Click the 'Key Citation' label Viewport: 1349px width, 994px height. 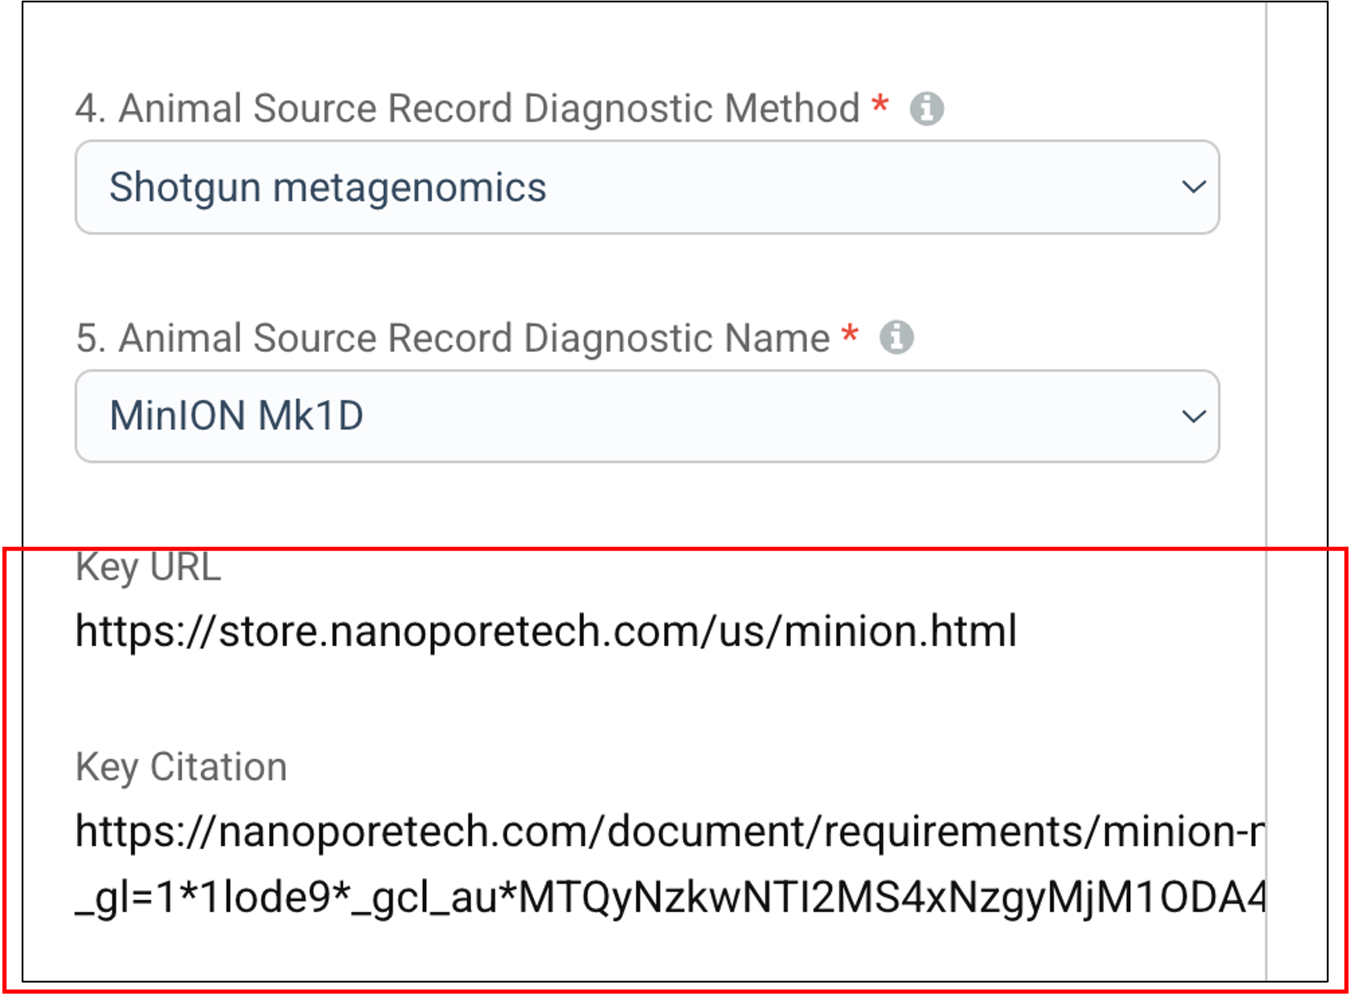click(181, 768)
